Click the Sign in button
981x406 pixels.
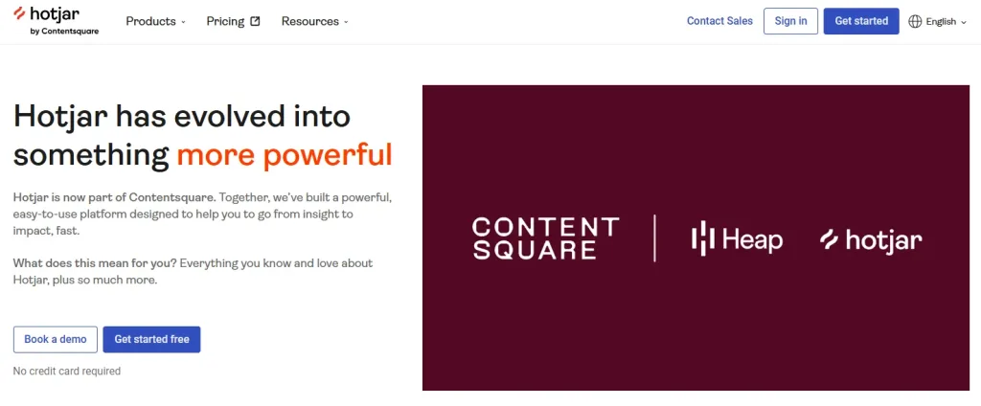tap(790, 21)
